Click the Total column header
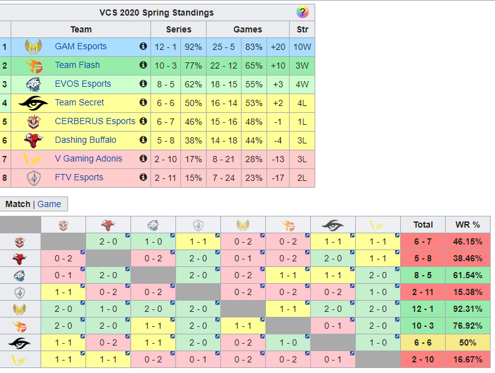 tap(423, 225)
